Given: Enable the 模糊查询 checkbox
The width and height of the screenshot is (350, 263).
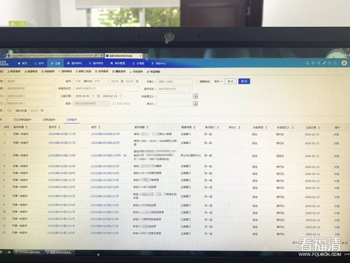Looking at the screenshot, I should pyautogui.click(x=197, y=81).
